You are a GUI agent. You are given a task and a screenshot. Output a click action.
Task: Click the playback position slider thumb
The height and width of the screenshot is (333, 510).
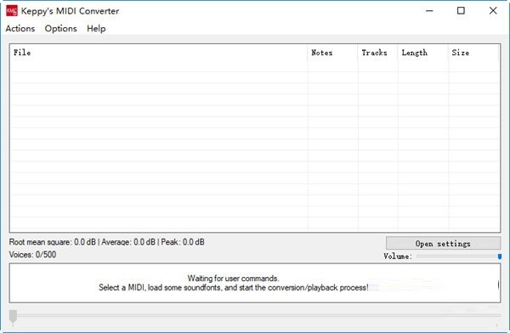13,316
